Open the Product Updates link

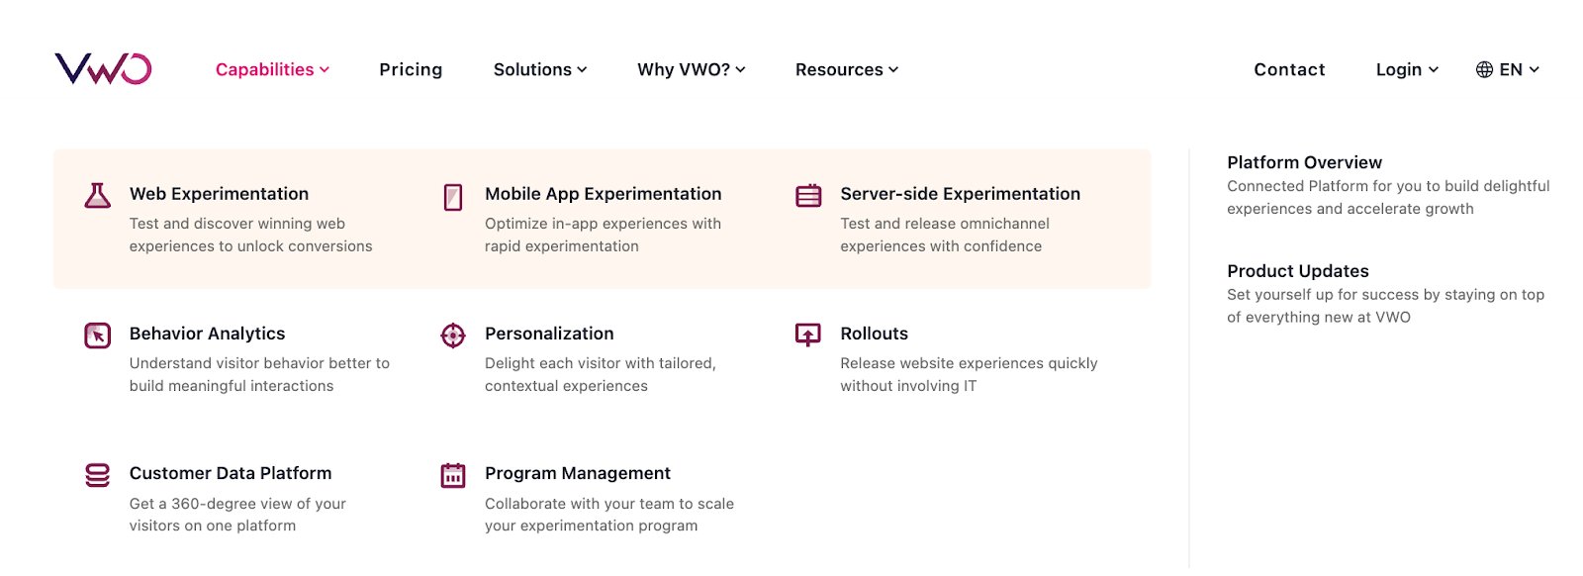(1297, 271)
